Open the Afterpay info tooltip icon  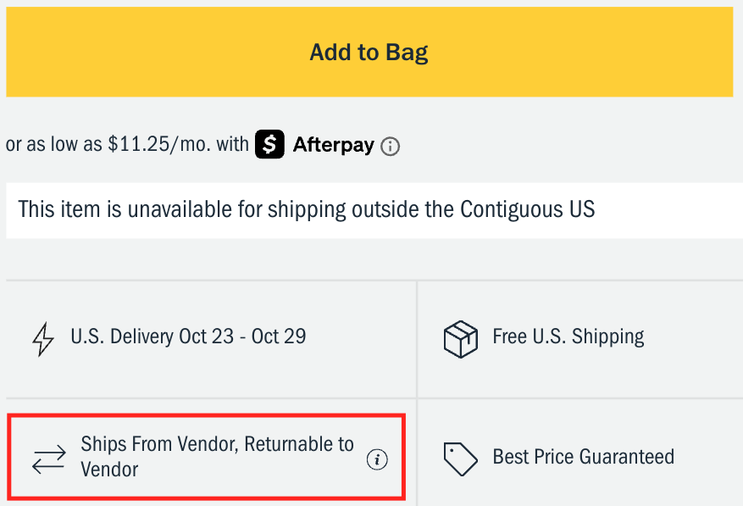[x=390, y=146]
